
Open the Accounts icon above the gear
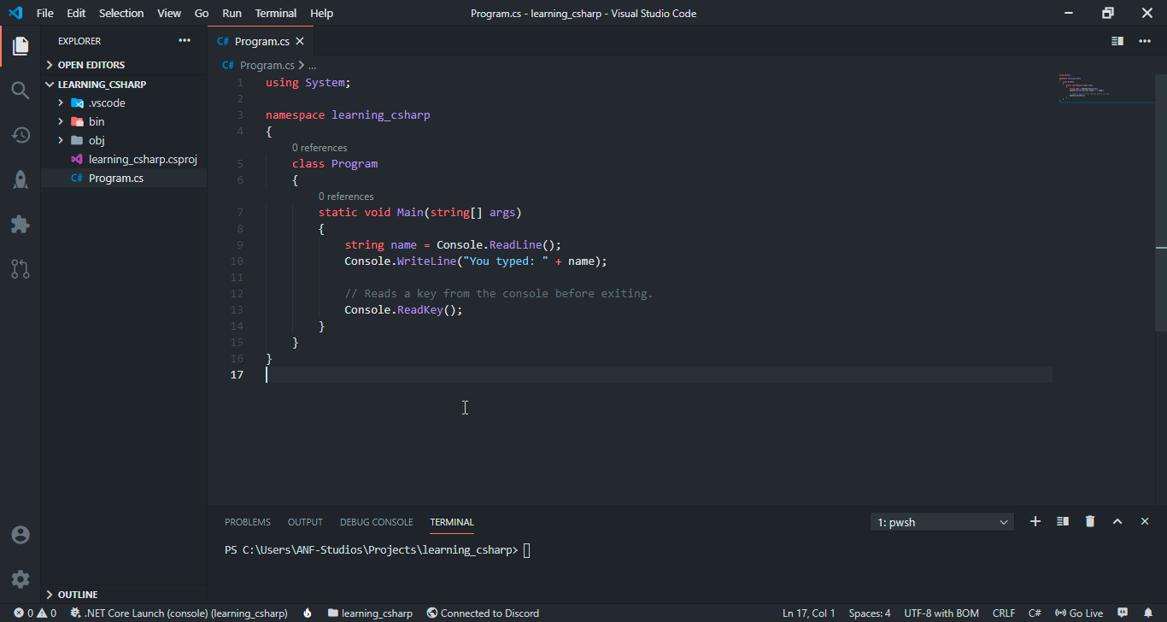point(20,535)
